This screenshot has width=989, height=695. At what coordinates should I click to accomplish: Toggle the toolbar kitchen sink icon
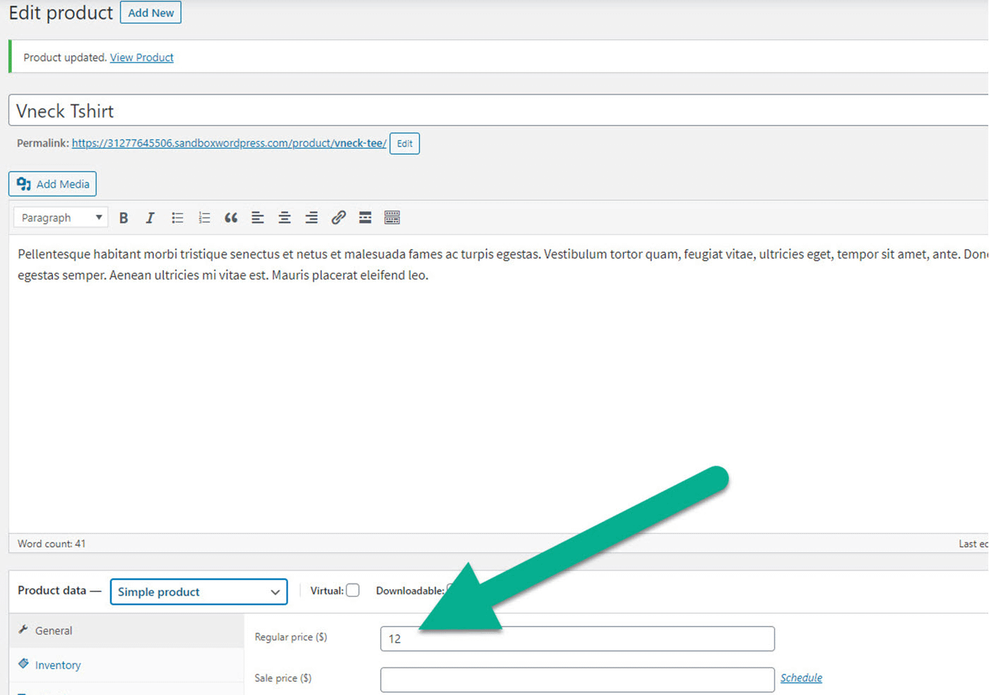[x=392, y=218]
